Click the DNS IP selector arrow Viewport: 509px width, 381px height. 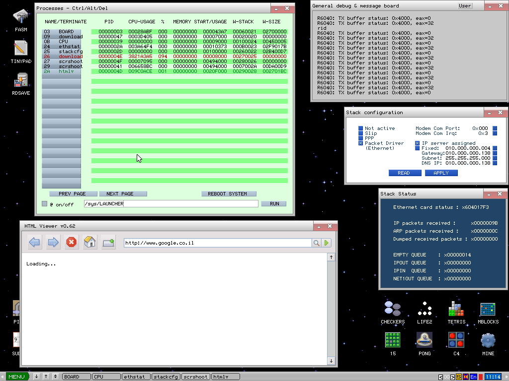[494, 162]
